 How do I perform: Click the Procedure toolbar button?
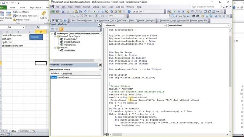point(164,21)
